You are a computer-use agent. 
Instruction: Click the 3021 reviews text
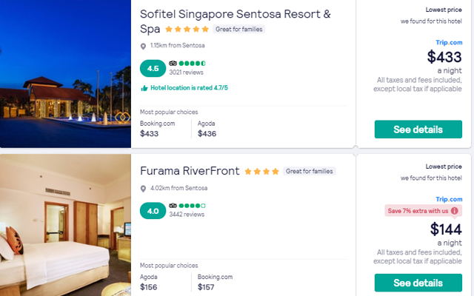185,73
